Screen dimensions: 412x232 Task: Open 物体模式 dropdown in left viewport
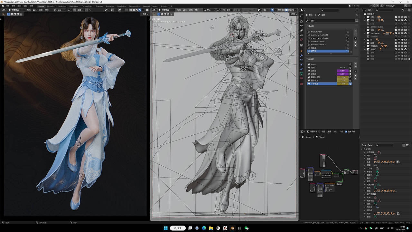(x=16, y=10)
